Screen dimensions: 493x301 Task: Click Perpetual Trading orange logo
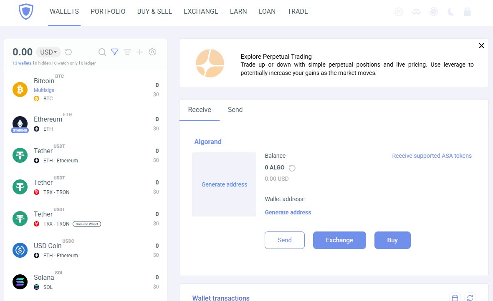coord(210,63)
